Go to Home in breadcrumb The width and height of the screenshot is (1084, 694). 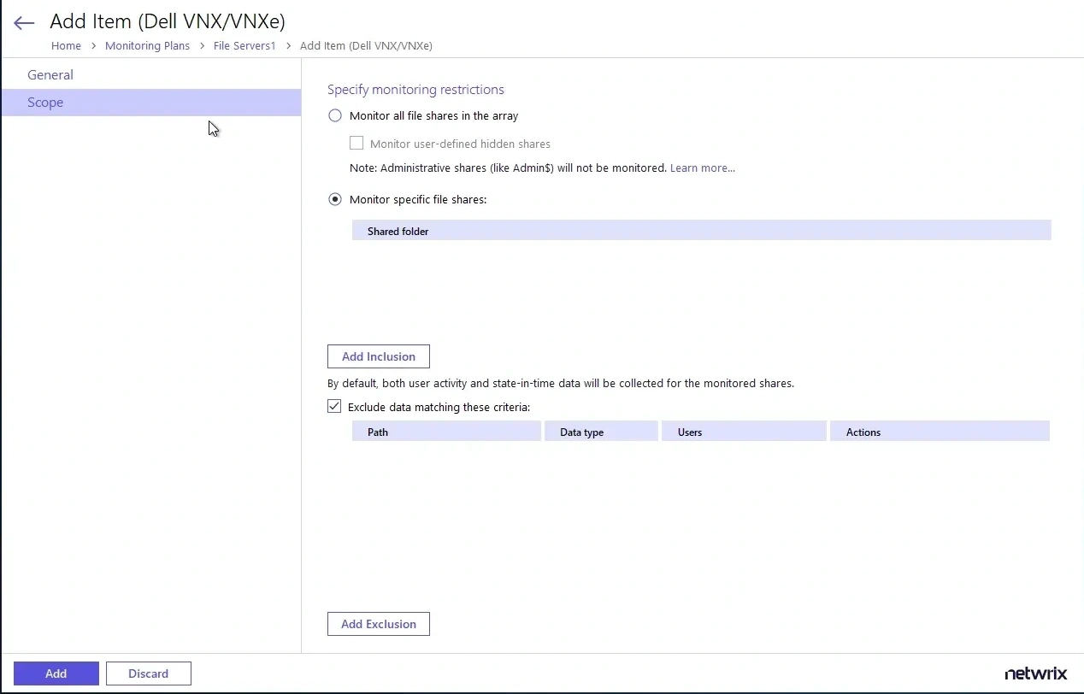66,46
